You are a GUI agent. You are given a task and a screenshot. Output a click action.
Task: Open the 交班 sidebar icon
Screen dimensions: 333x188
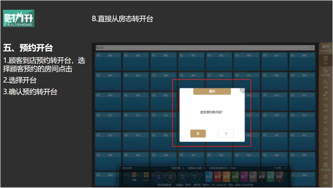(x=326, y=155)
